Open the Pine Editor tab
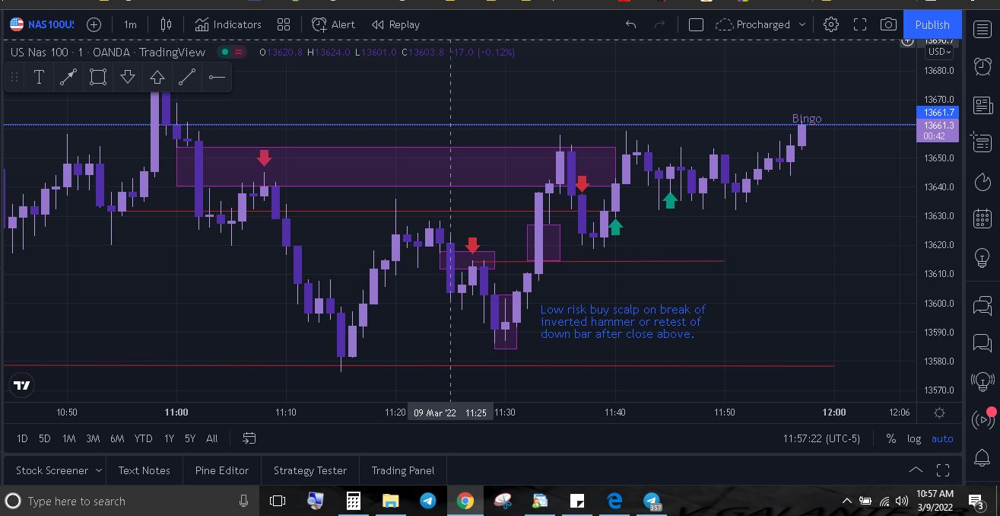Image resolution: width=1000 pixels, height=516 pixels. click(222, 470)
